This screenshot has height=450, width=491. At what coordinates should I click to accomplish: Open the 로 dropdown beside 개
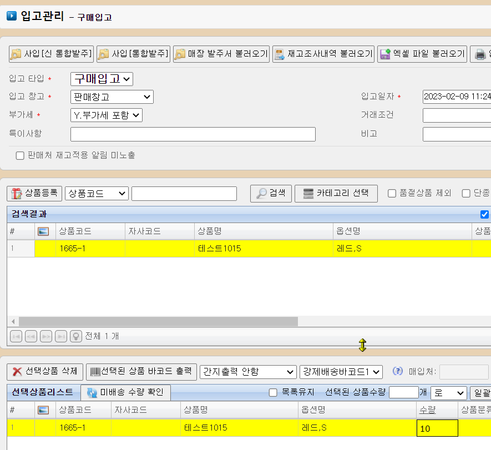pyautogui.click(x=449, y=393)
